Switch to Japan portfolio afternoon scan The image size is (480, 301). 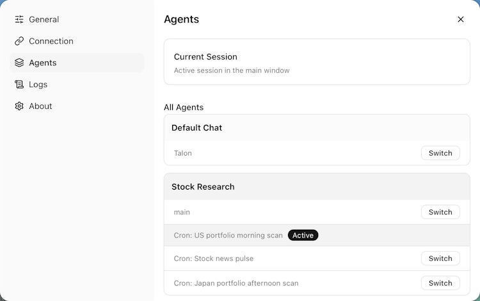pos(440,283)
